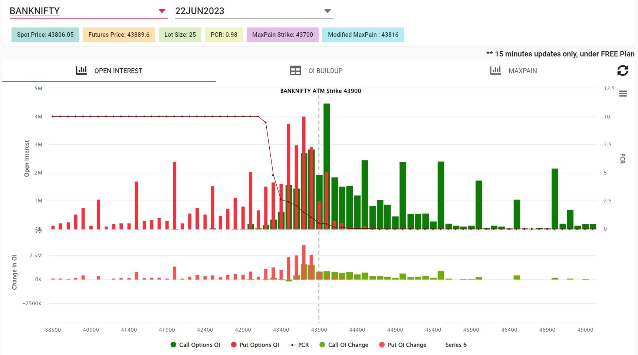The height and width of the screenshot is (355, 638).
Task: Click the Futures Price 43889.6 chip
Action: [119, 35]
